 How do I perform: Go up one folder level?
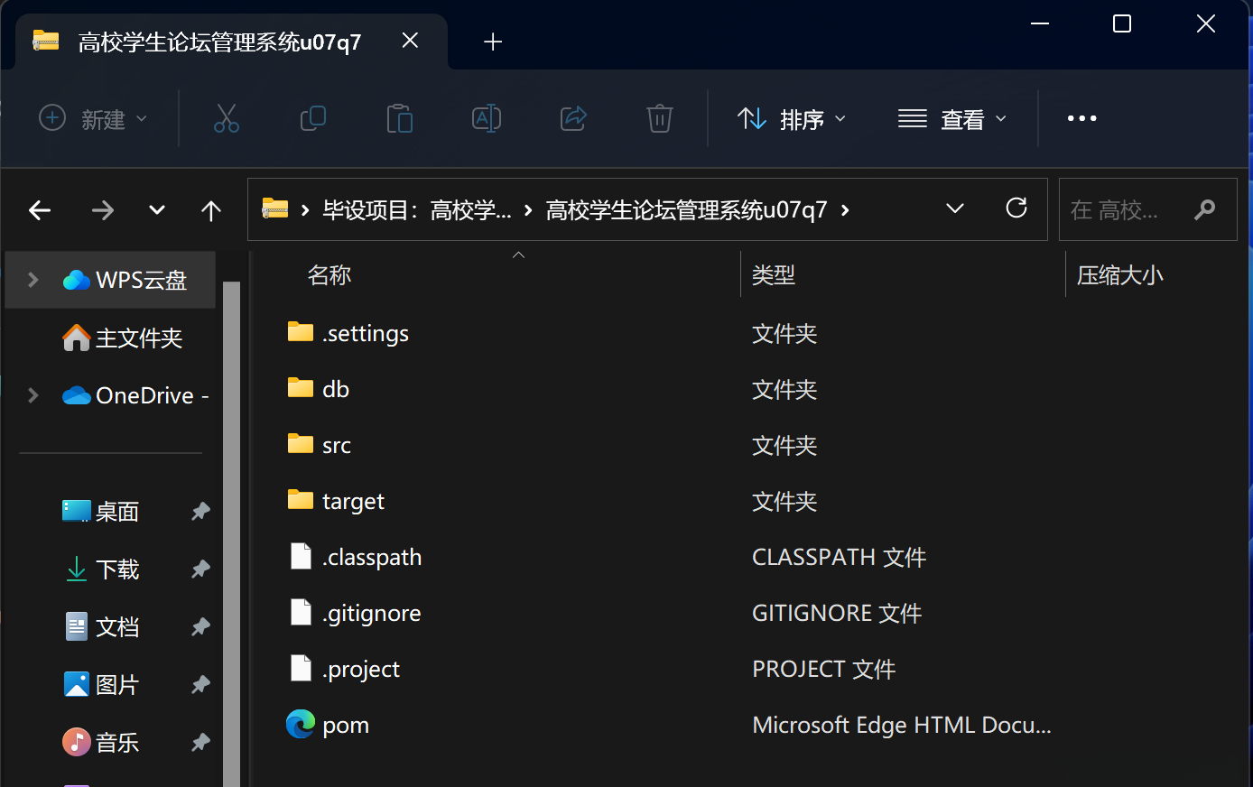coord(211,210)
